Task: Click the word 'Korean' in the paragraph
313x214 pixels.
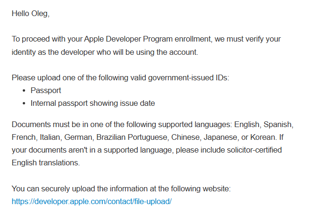Action: coord(262,137)
